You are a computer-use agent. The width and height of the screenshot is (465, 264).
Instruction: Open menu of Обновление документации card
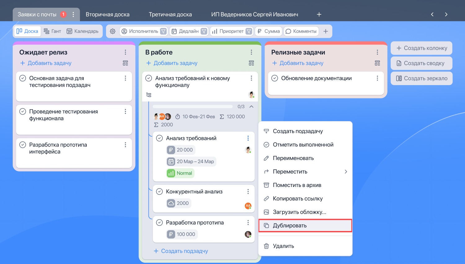coord(377,78)
